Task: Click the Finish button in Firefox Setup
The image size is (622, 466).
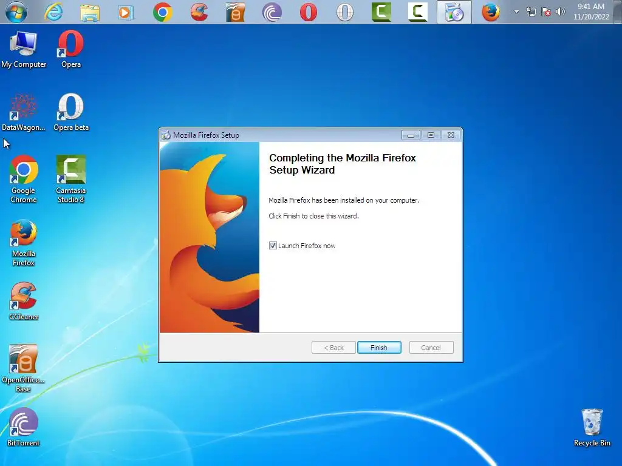Action: (x=379, y=348)
